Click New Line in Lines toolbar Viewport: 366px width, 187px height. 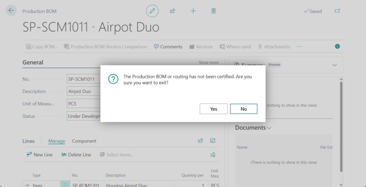click(x=39, y=155)
